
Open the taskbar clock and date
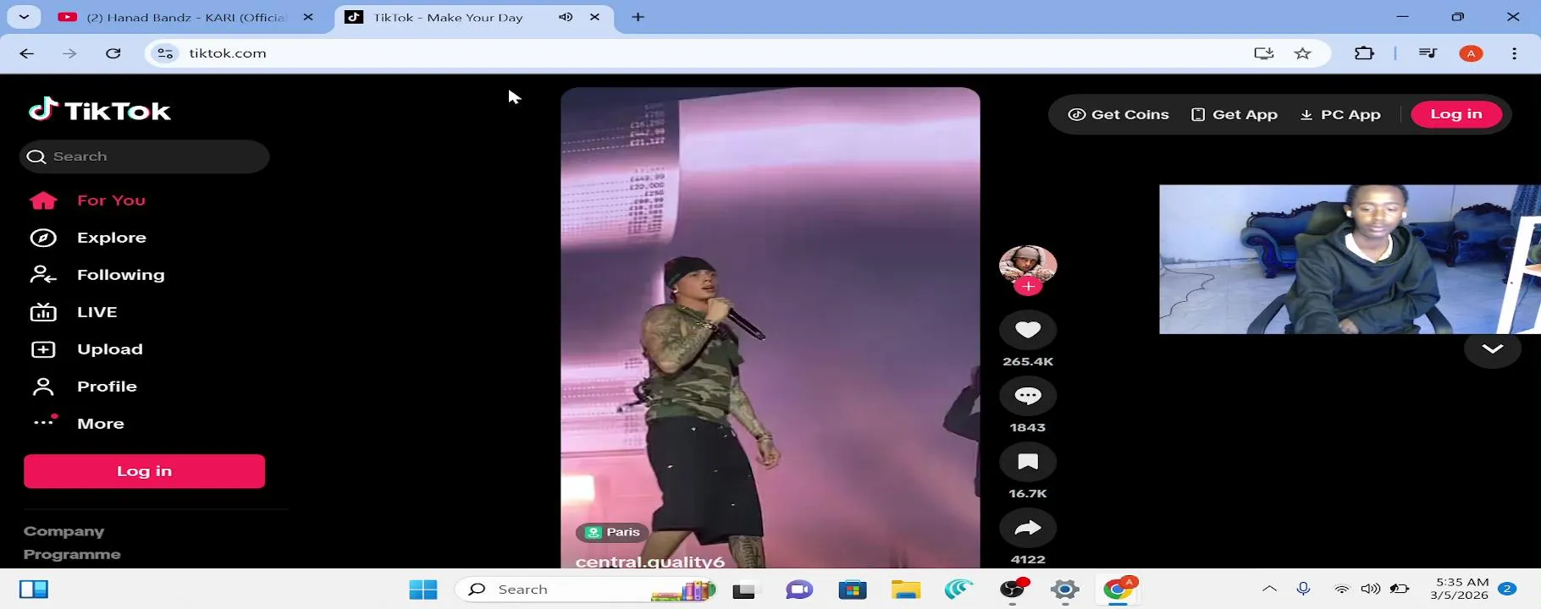1459,589
